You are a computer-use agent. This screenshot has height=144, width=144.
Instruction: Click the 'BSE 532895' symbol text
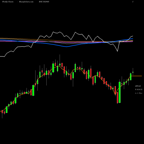click(x=44, y=2)
